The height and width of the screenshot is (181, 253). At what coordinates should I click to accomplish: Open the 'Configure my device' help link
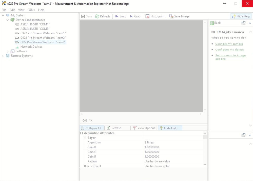229,50
